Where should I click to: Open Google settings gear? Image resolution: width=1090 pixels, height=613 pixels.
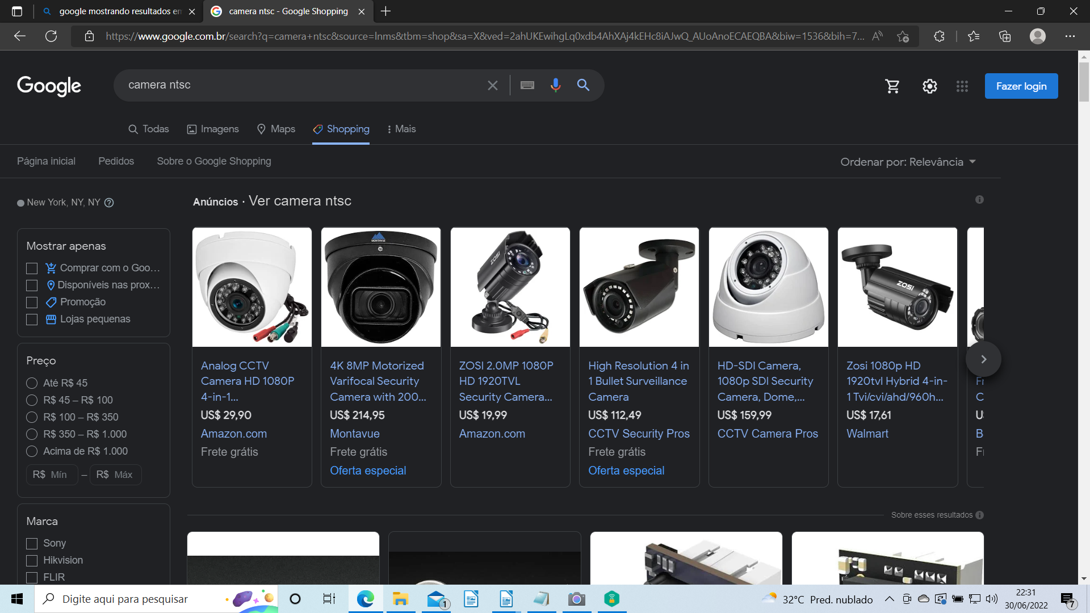[929, 86]
